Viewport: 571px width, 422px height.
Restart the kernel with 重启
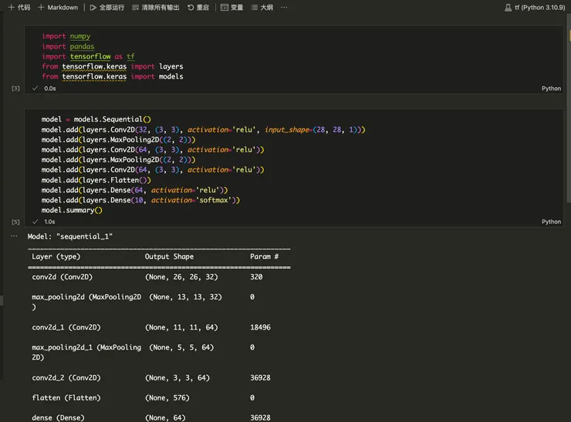click(198, 7)
